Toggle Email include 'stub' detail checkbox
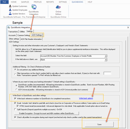Viewport: 130px width, 129px height. point(15,103)
